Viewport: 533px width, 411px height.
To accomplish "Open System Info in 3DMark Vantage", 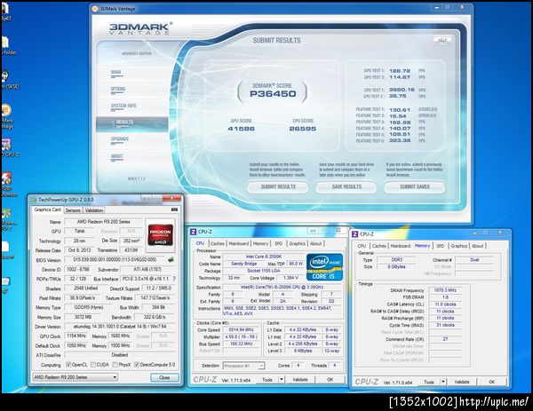I will tap(123, 106).
